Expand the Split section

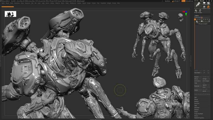196,97
